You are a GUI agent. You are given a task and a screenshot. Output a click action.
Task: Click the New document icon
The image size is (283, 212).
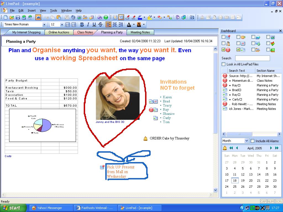coord(6,17)
